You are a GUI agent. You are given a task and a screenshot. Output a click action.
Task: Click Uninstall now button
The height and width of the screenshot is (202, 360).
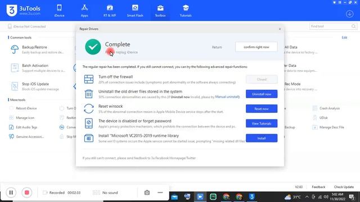(262, 94)
